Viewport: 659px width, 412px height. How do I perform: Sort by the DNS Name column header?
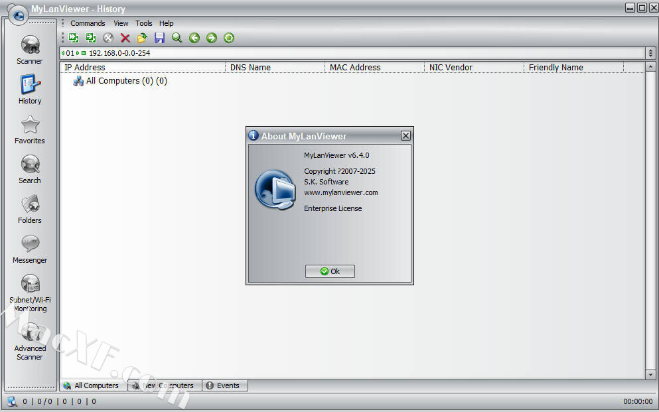click(x=275, y=67)
